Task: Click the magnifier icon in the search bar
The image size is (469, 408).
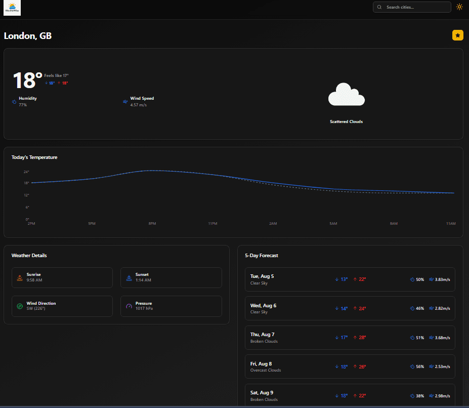Action: tap(379, 7)
